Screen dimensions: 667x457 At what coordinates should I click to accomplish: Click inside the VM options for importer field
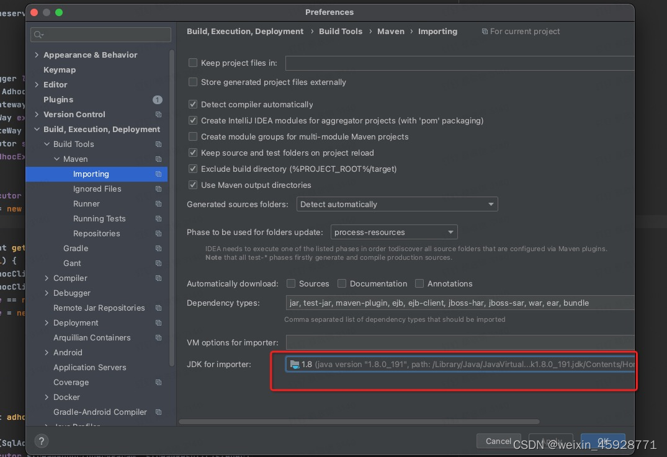pos(434,342)
